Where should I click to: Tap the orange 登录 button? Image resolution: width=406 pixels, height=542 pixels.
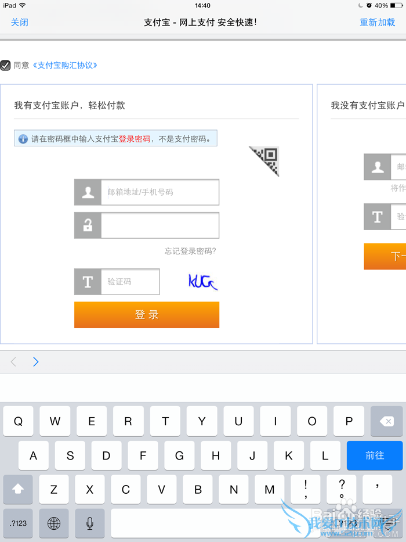(x=147, y=315)
